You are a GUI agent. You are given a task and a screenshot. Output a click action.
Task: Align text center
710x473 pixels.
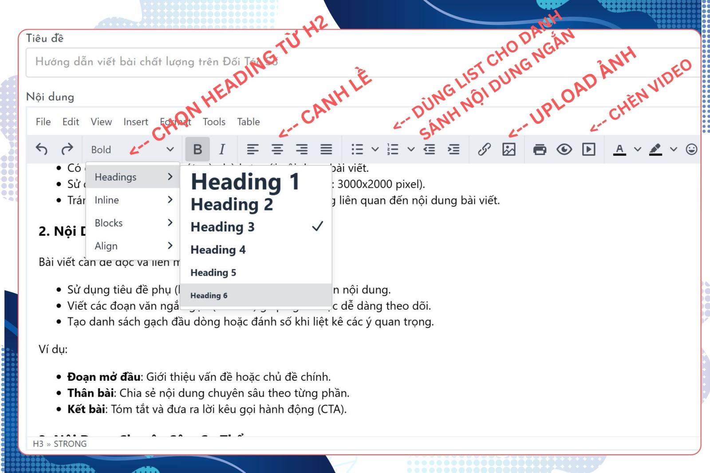[x=277, y=149]
